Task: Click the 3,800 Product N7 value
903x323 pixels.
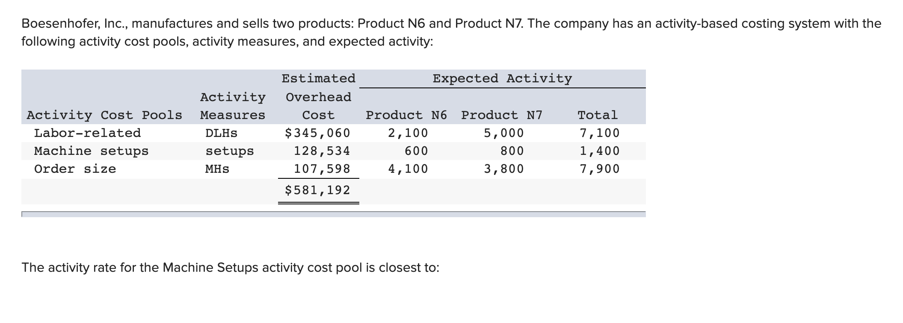Action: pyautogui.click(x=503, y=169)
